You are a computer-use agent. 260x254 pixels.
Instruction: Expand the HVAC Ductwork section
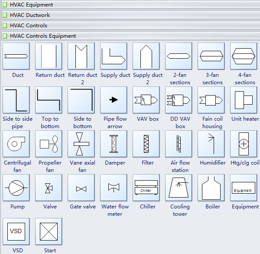pos(30,15)
